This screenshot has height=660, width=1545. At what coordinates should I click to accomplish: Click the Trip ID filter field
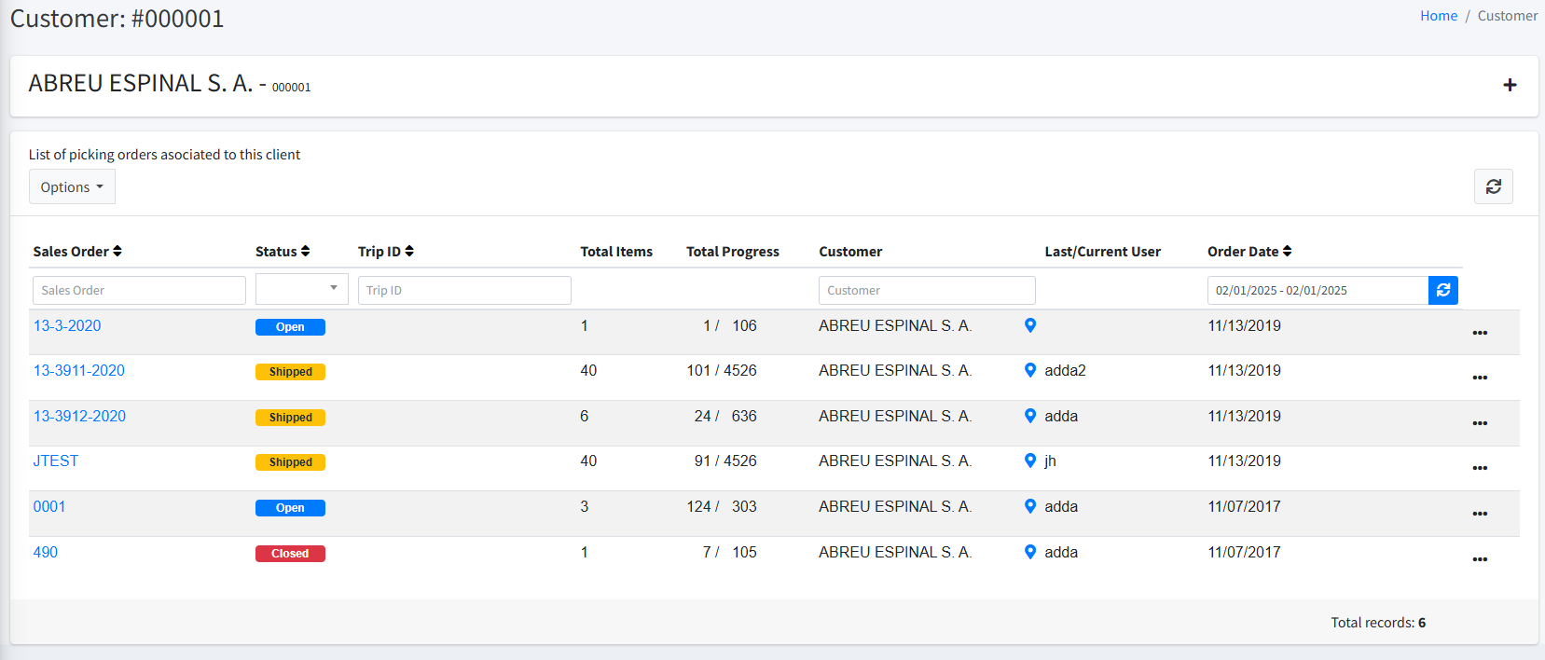click(x=463, y=290)
